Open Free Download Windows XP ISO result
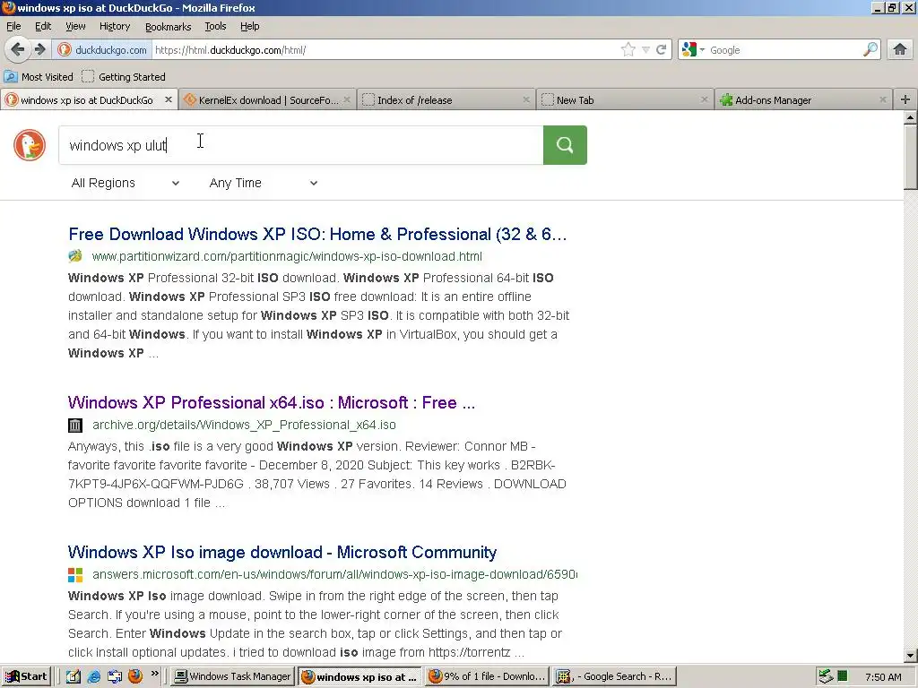Image resolution: width=918 pixels, height=688 pixels. coord(317,234)
